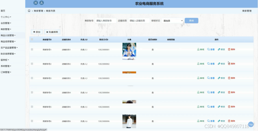Screen dimensions: 258x131
Task: Edit 商家账号1 using 修改
Action: (x=221, y=50)
